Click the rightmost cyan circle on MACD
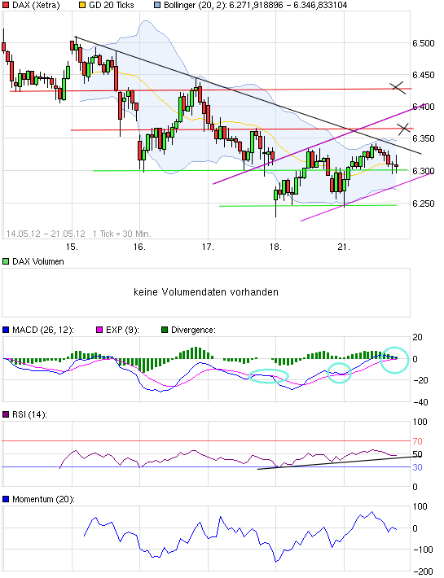The width and height of the screenshot is (444, 578). [394, 360]
